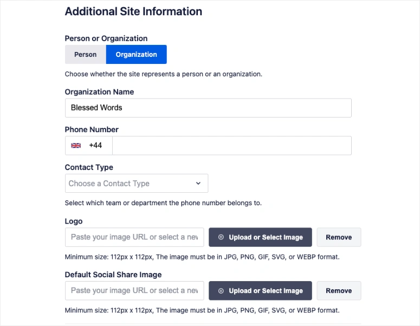Remove the Logo image

click(x=339, y=237)
